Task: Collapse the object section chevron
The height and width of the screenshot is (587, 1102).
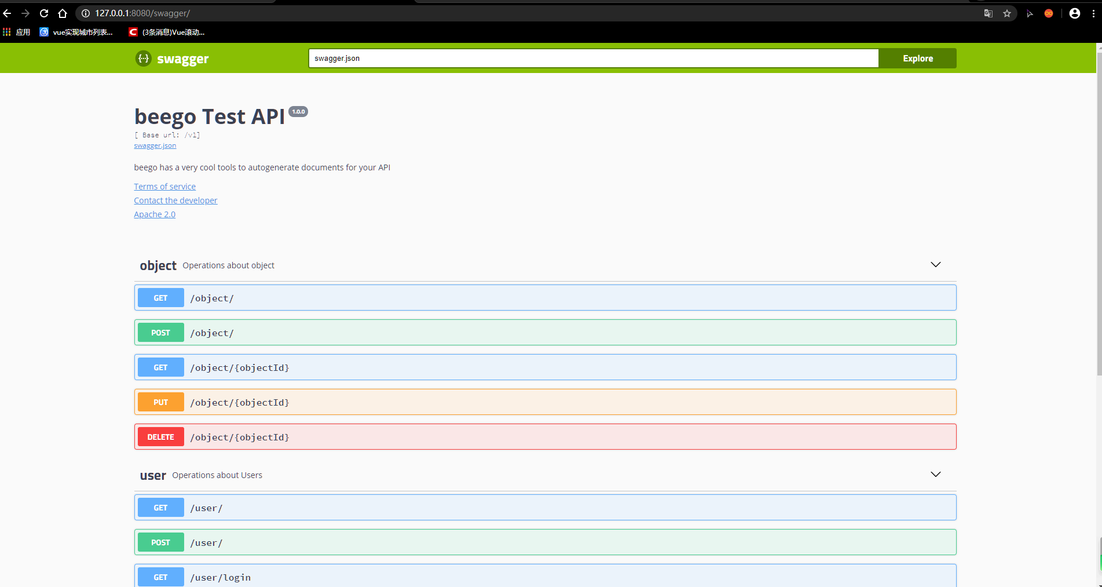Action: point(936,265)
